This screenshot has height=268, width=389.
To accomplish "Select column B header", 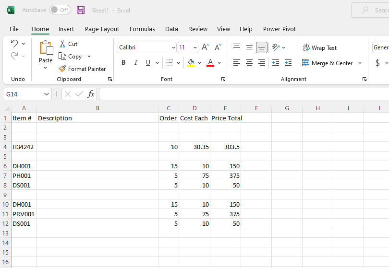I will (97, 108).
